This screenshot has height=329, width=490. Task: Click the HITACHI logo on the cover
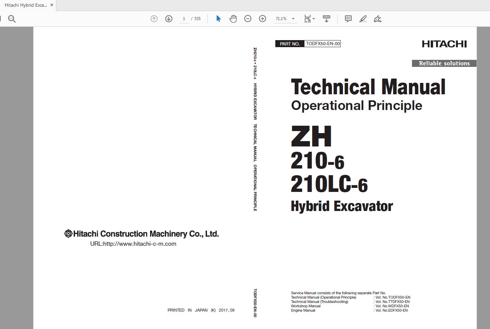click(444, 44)
